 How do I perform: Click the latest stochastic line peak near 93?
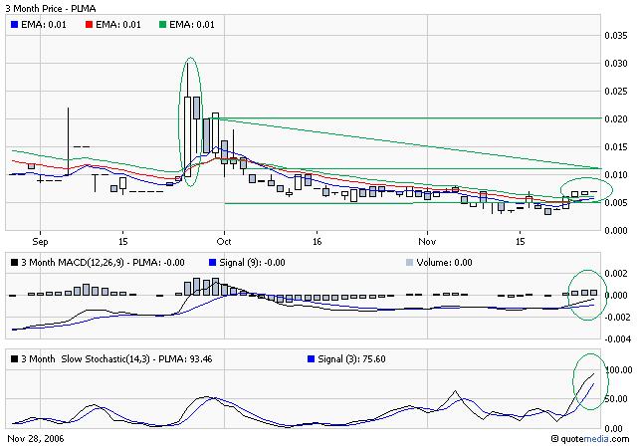[x=593, y=374]
